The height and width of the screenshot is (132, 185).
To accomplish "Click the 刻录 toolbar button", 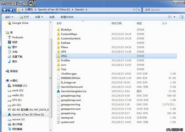I will pyautogui.click(x=52, y=17).
